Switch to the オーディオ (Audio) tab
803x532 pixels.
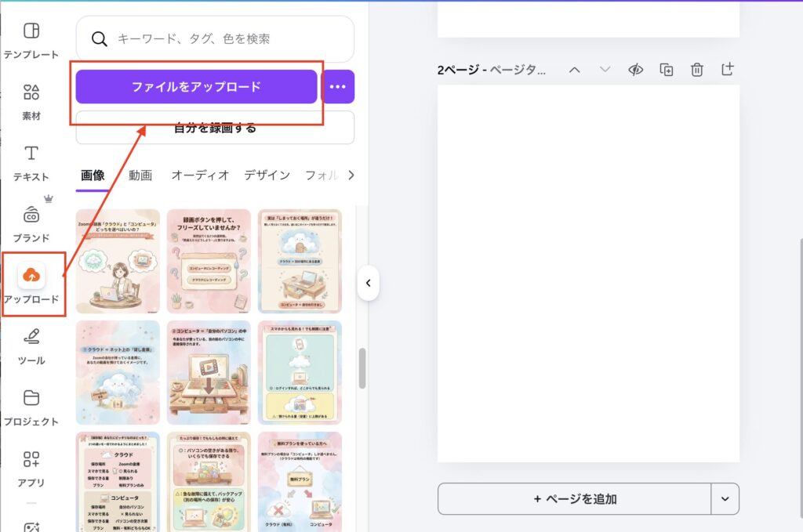(200, 175)
